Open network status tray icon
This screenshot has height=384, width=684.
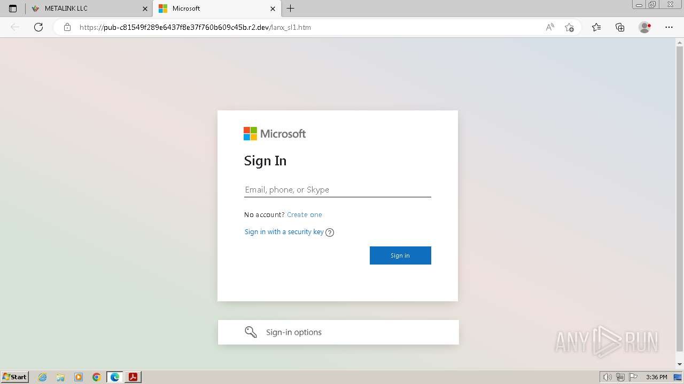(620, 377)
